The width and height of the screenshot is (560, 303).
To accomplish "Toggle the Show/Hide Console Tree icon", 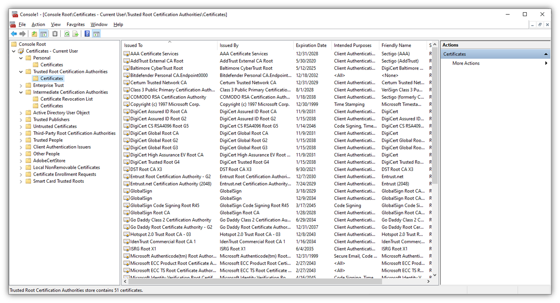I will pyautogui.click(x=43, y=34).
